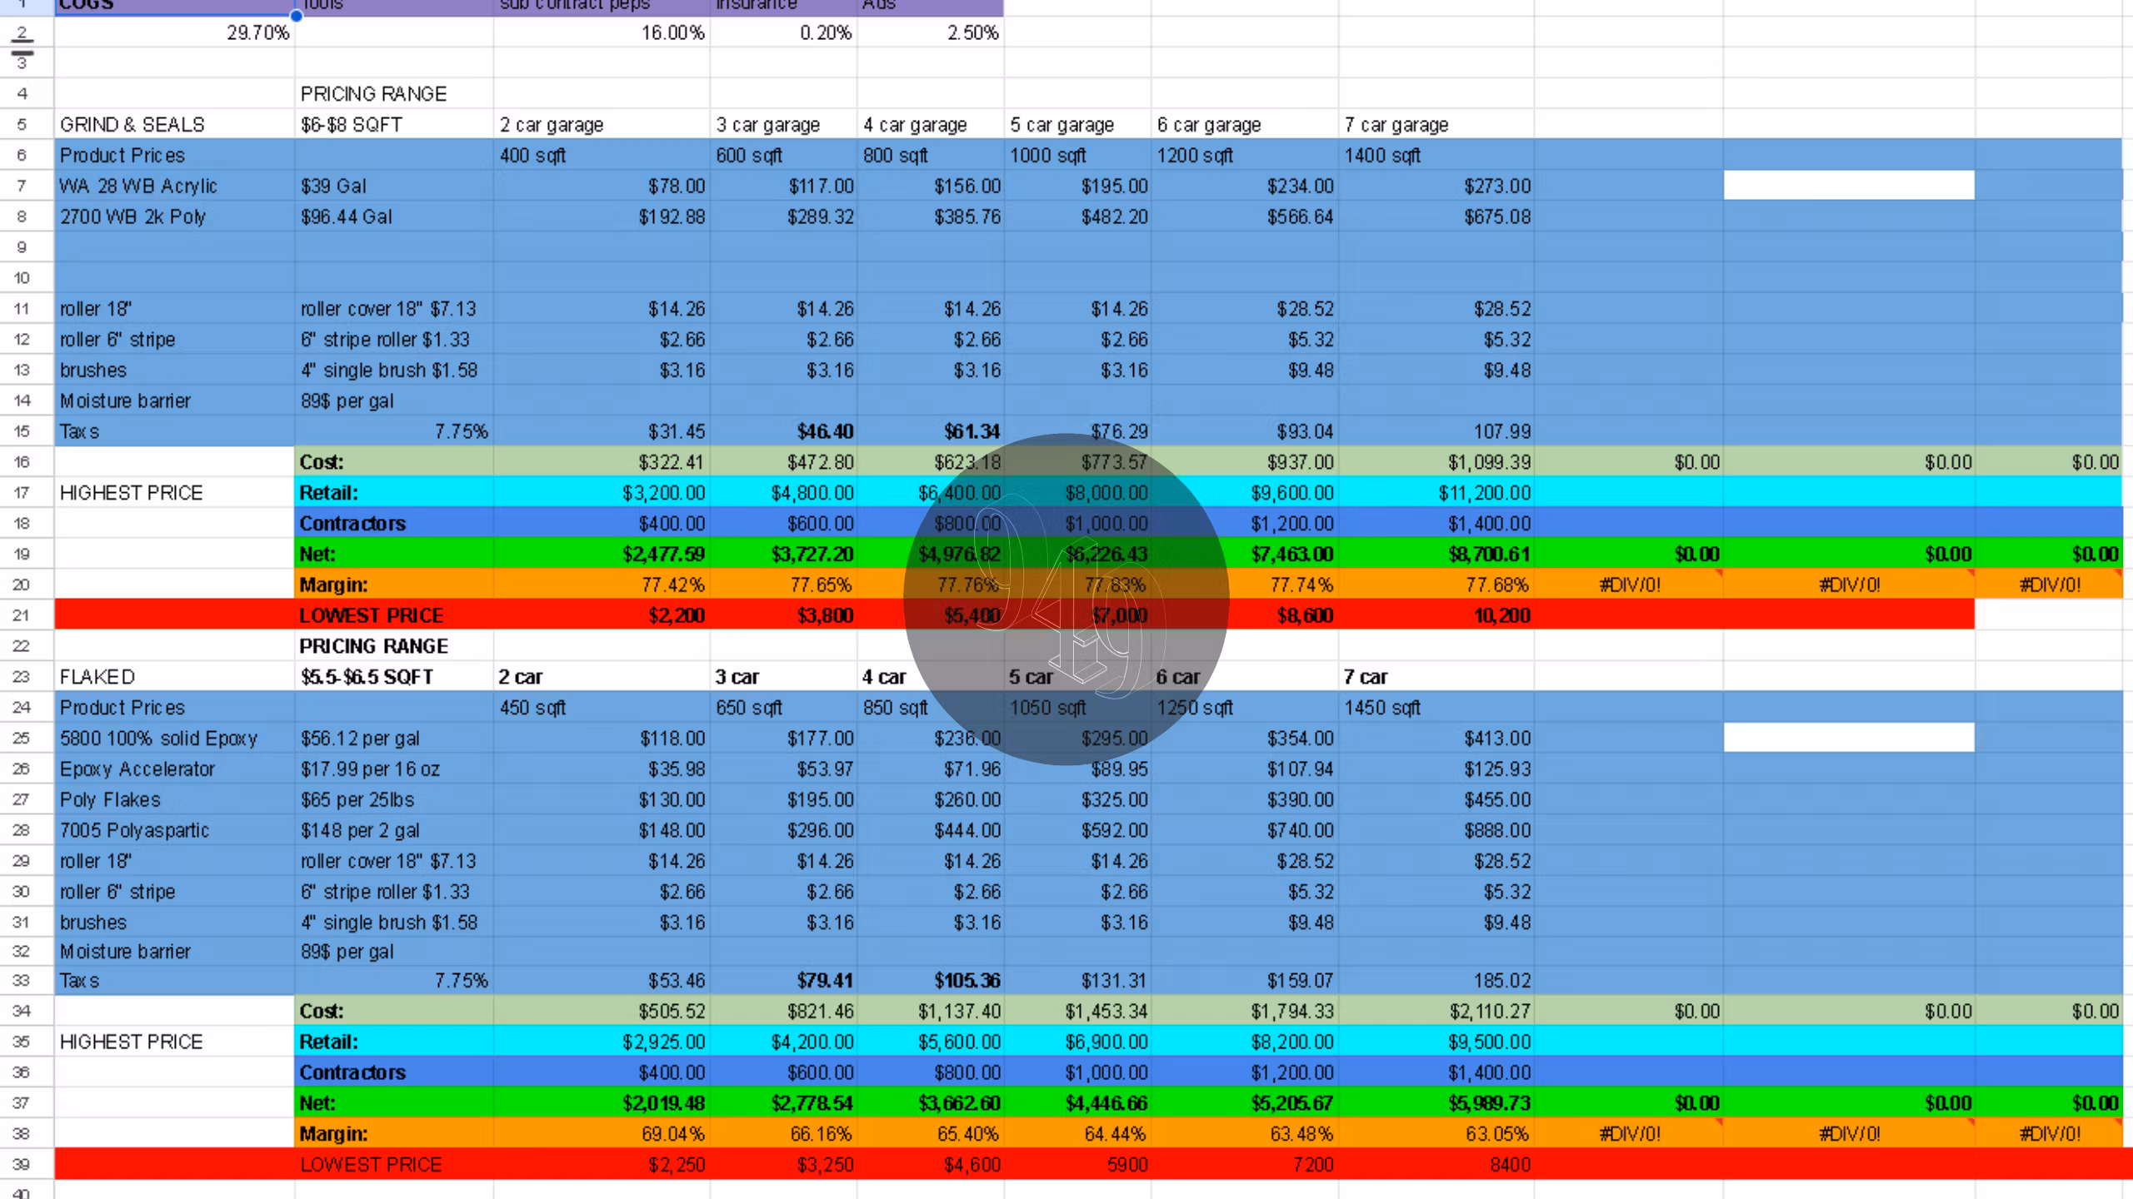Viewport: 2133px width, 1199px height.
Task: Click the $148 per 2 gal cell
Action: point(394,831)
